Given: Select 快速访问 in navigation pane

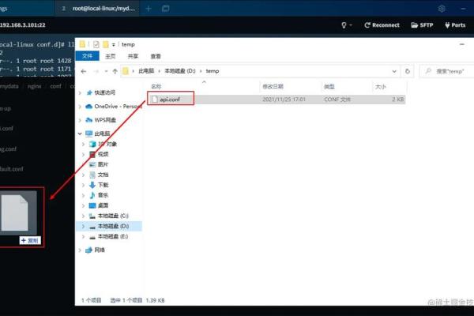Looking at the screenshot, I should pos(104,92).
